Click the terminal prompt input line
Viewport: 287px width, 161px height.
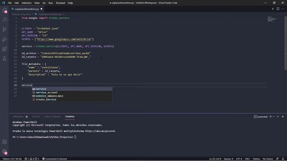44,137
